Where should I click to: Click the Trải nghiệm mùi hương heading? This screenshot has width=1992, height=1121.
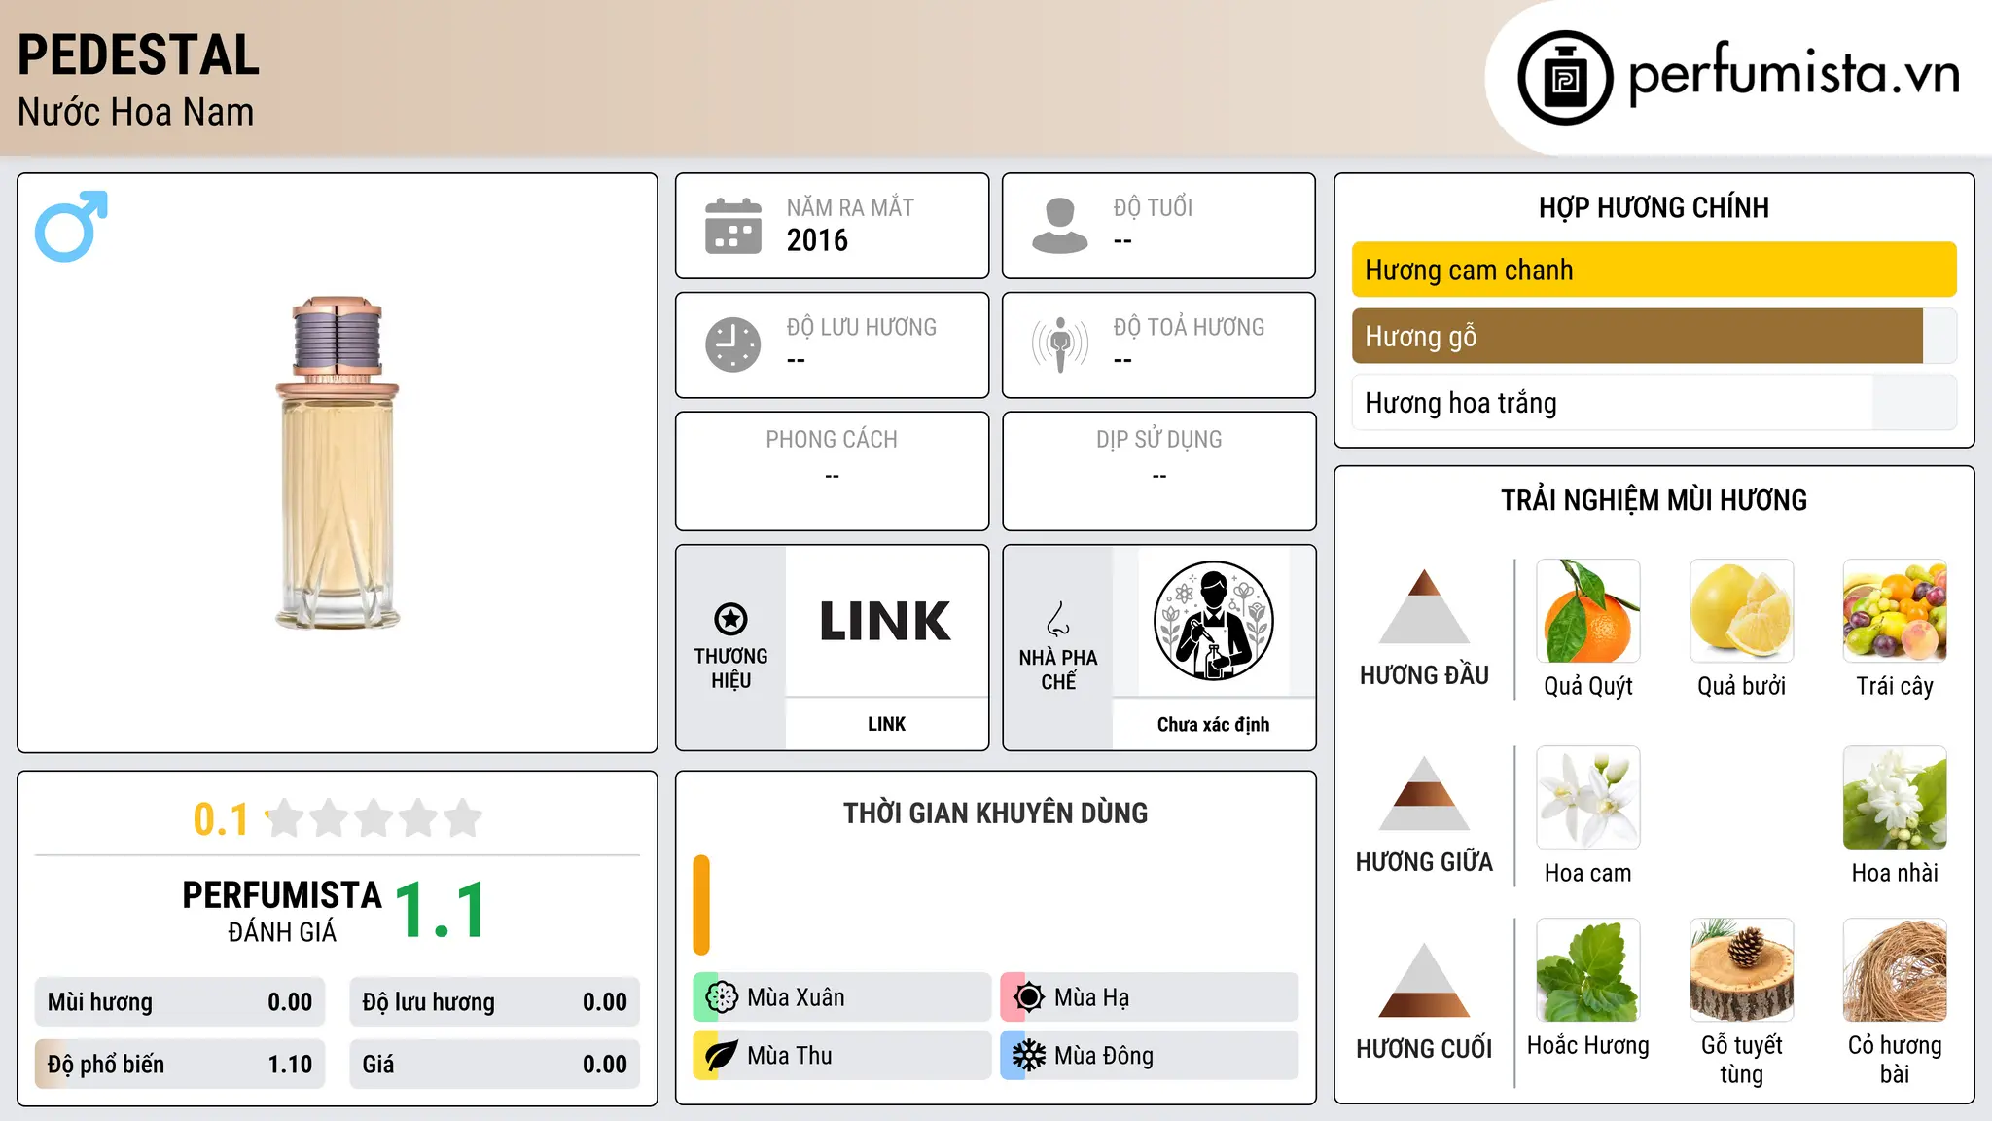[1654, 500]
